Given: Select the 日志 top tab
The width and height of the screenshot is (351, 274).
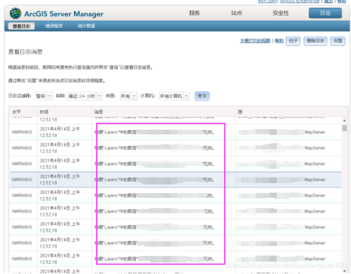Looking at the screenshot, I should tap(325, 13).
